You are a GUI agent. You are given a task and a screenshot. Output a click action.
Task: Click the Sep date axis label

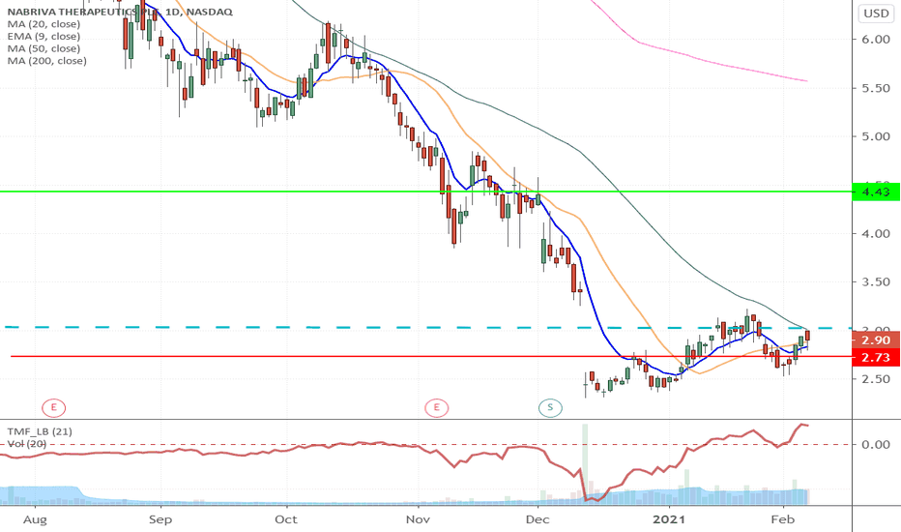click(x=160, y=520)
